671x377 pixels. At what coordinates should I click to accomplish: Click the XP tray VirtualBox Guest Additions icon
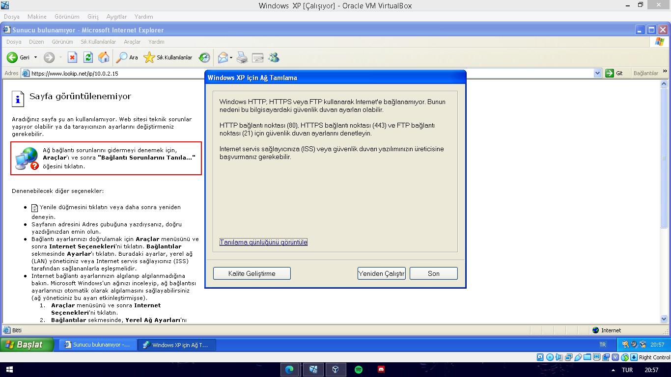click(643, 345)
